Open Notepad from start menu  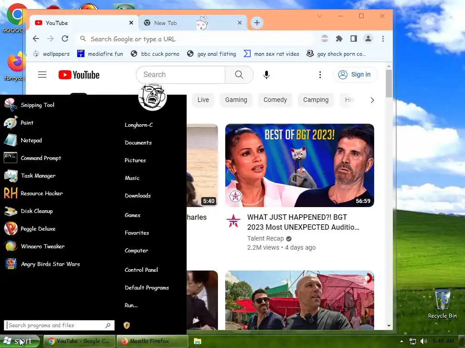pyautogui.click(x=23, y=140)
